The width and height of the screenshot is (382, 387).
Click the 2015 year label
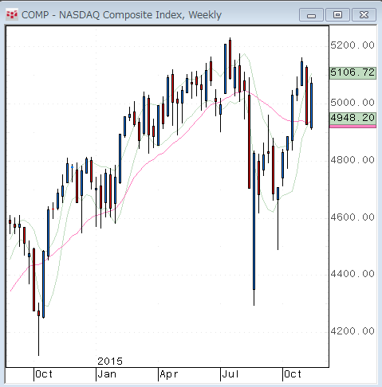[110, 362]
